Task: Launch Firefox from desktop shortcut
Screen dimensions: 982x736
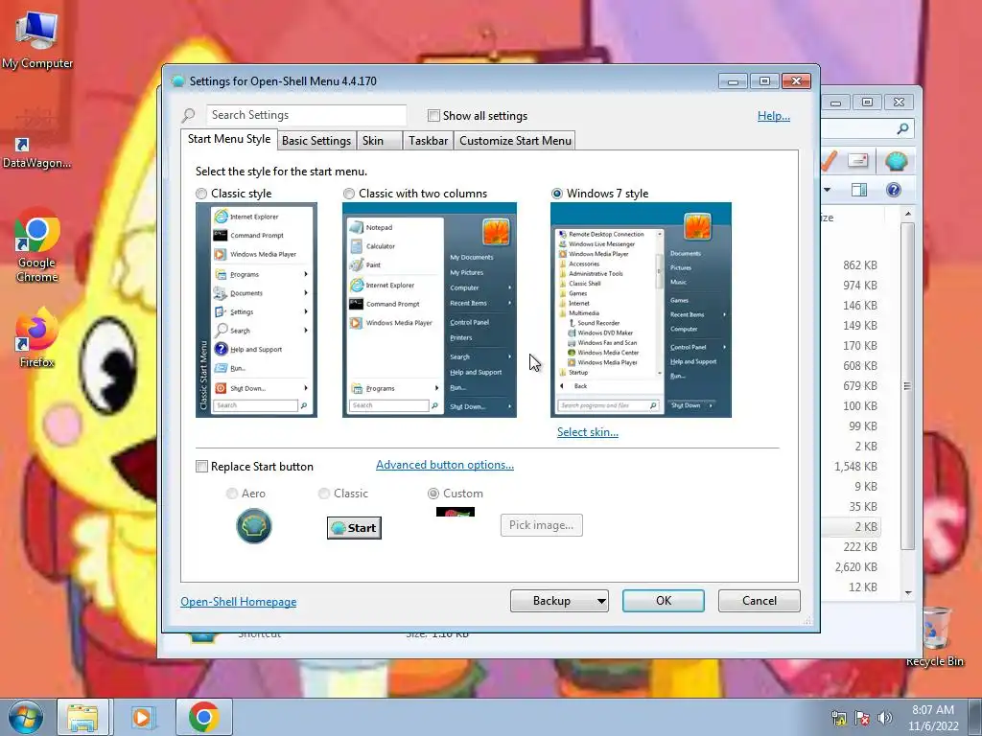Action: [x=37, y=336]
